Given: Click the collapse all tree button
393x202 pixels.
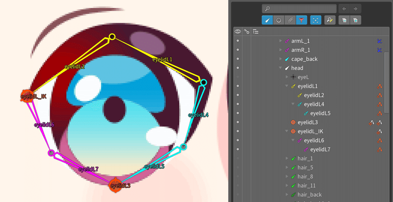Looking at the screenshot, I should pyautogui.click(x=344, y=20).
